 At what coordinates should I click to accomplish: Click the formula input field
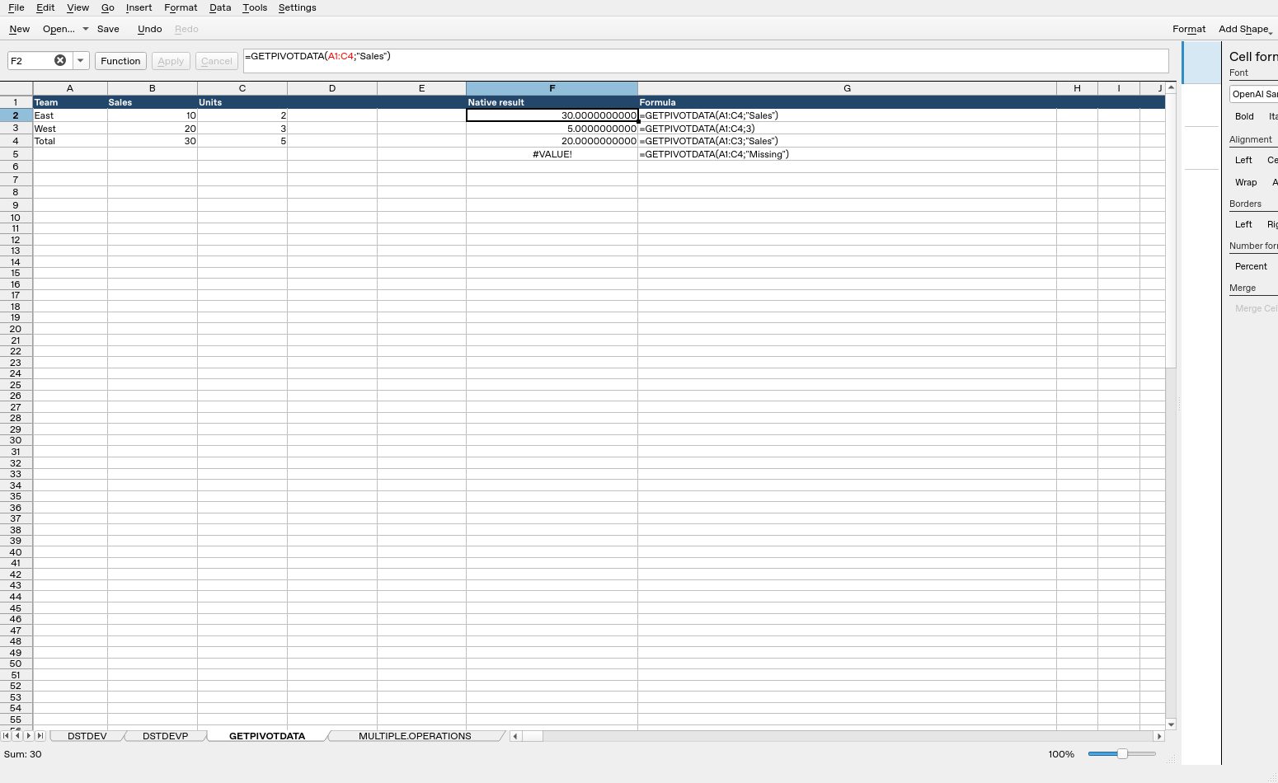706,60
